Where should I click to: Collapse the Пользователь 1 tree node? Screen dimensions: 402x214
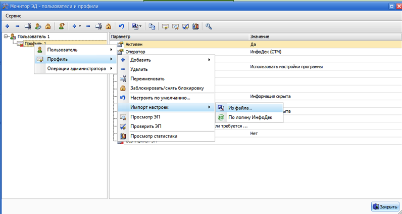pos(6,37)
